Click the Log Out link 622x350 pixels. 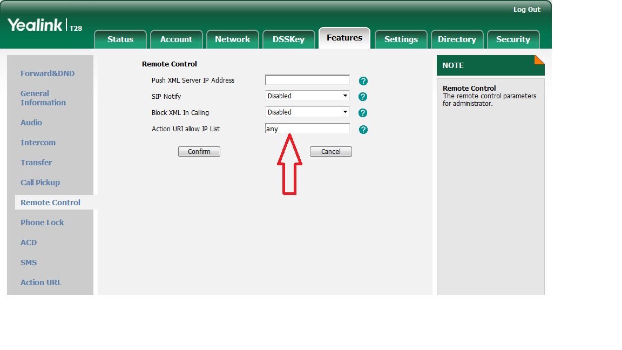526,10
